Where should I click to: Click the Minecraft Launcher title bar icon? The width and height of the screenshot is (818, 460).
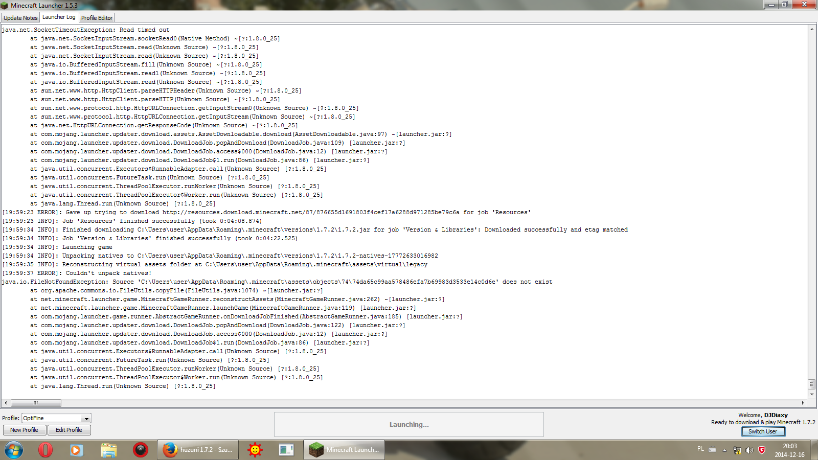5,5
